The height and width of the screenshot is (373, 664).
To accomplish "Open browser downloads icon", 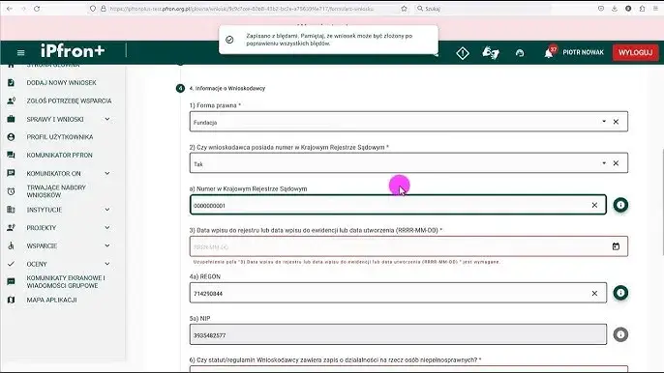I will [614, 9].
